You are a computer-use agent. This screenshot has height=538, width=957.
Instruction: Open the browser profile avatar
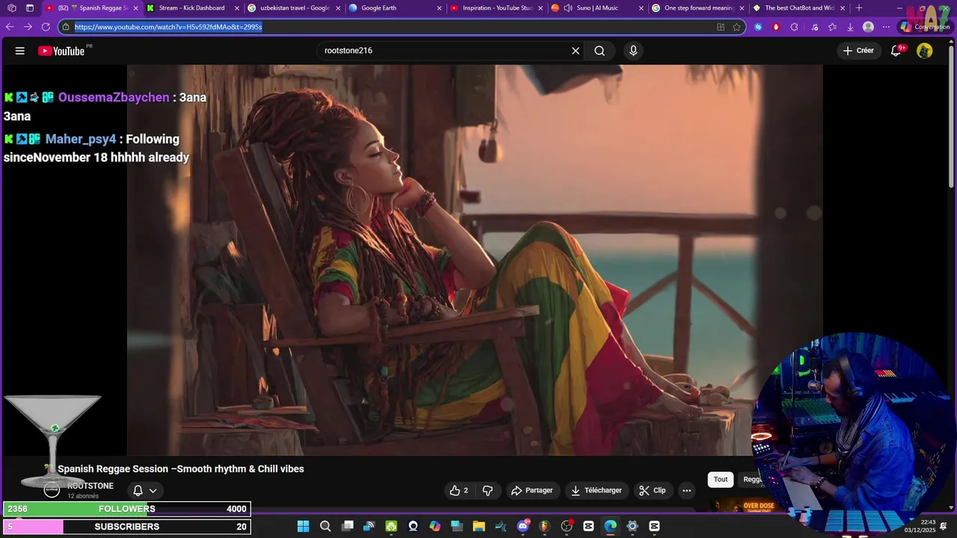[868, 27]
